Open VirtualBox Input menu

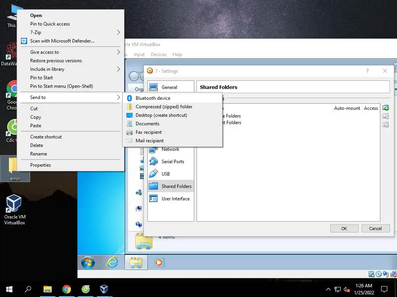pyautogui.click(x=139, y=55)
